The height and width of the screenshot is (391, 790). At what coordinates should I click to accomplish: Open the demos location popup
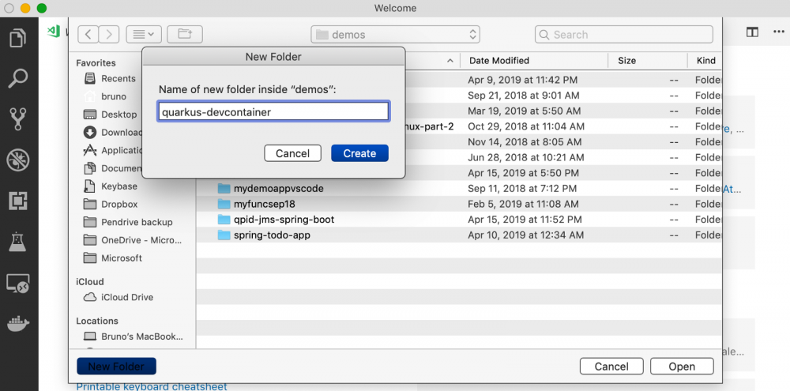396,35
